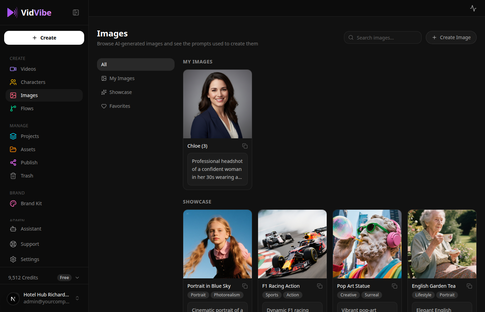Click the Assistant robot icon
This screenshot has width=485, height=312.
coord(13,229)
